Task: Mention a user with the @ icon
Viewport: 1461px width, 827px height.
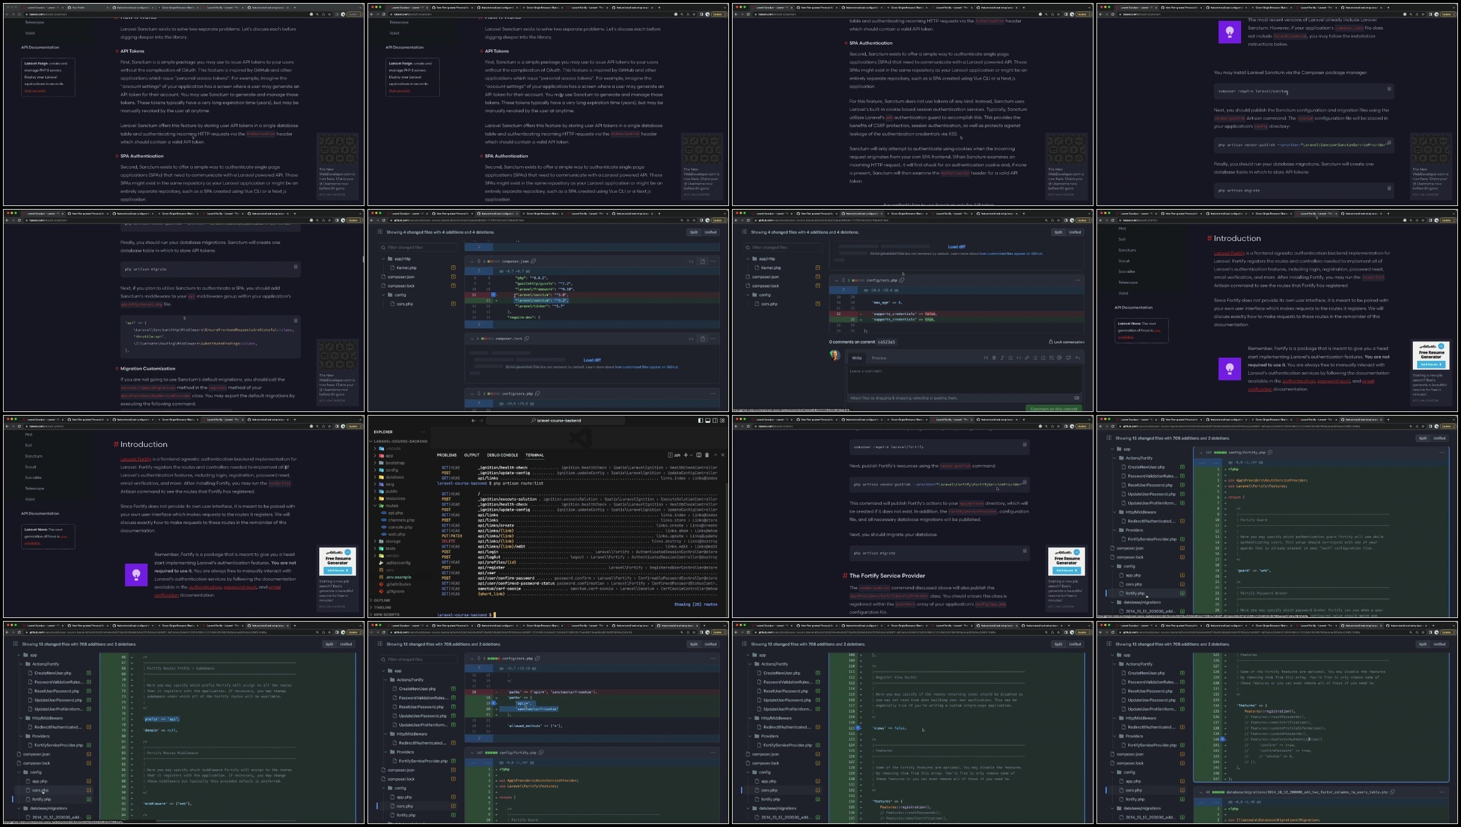Action: click(1059, 358)
